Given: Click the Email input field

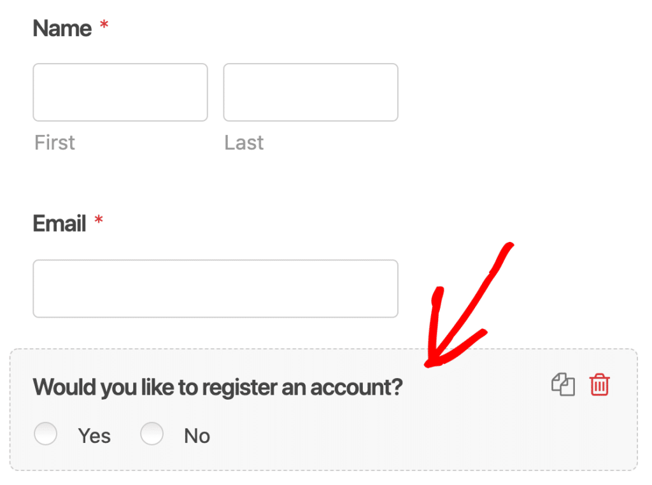Looking at the screenshot, I should (215, 288).
